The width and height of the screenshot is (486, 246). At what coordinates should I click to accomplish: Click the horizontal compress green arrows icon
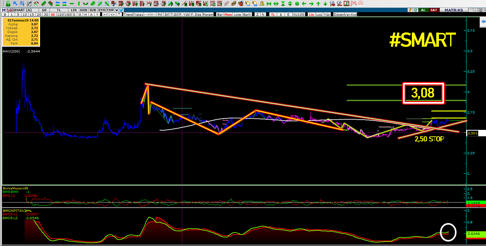(269, 4)
